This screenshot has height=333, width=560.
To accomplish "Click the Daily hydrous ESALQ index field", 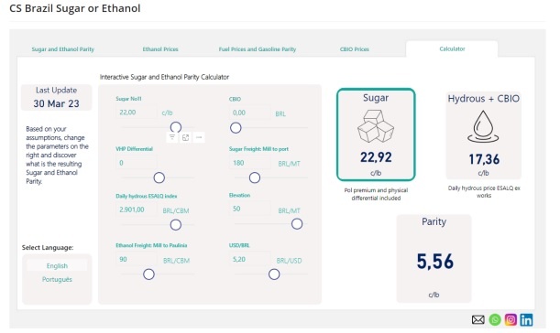I will [x=136, y=209].
